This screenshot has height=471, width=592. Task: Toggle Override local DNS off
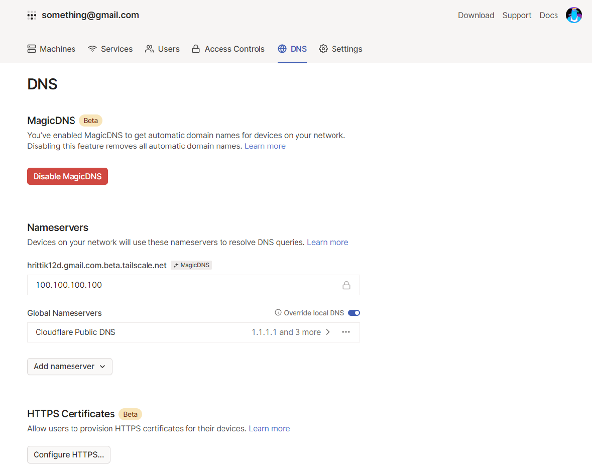(354, 313)
